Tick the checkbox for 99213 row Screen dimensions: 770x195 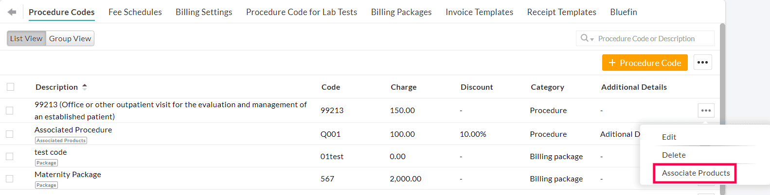pos(9,111)
